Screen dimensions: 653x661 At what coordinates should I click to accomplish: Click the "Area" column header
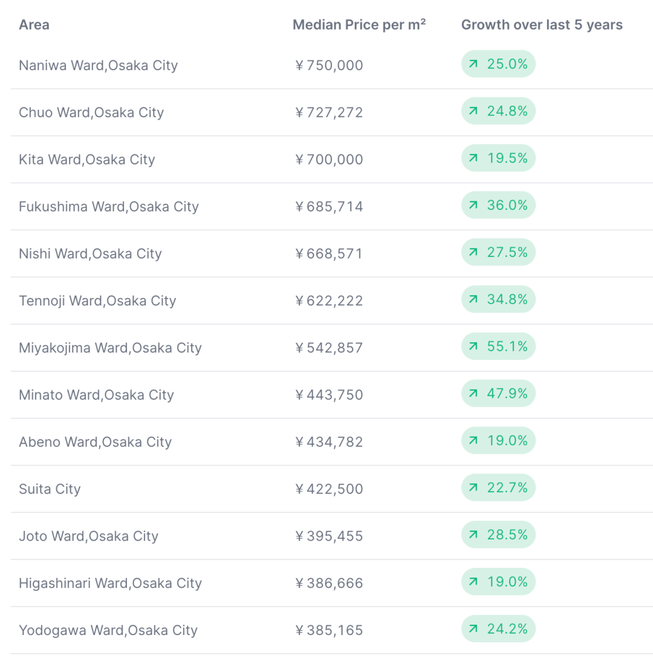[34, 25]
